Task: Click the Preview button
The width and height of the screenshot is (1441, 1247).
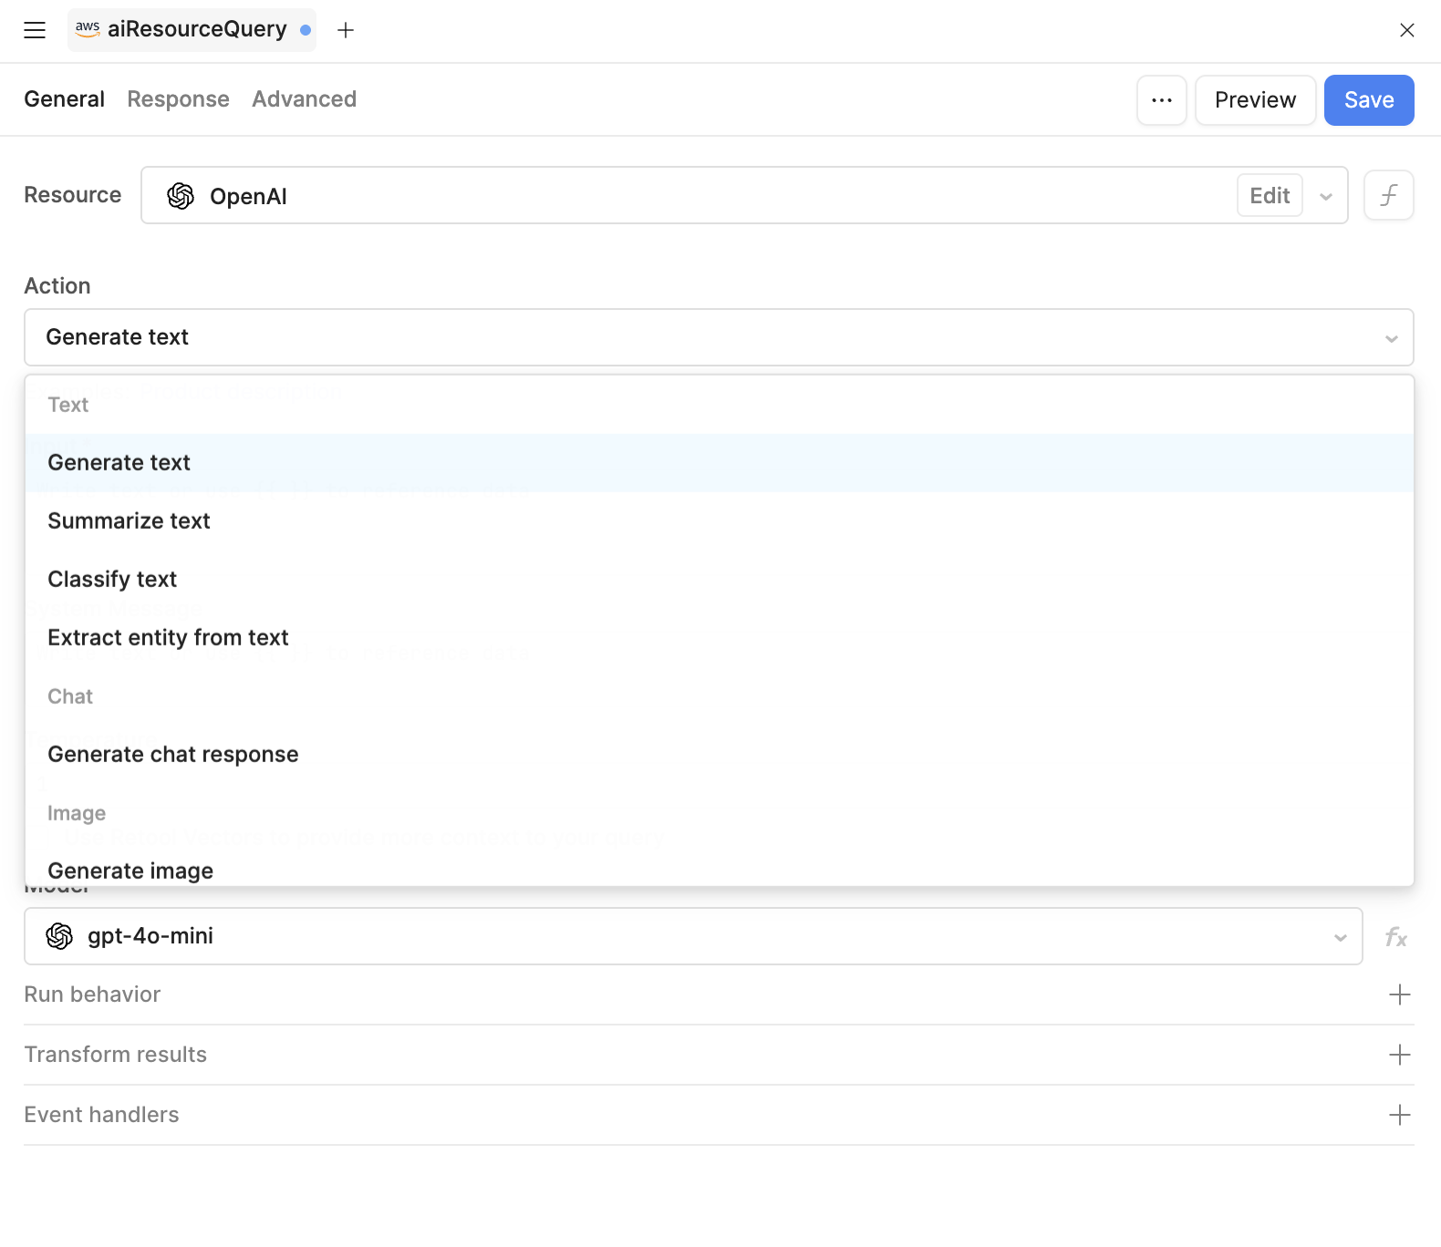Action: pos(1256,100)
